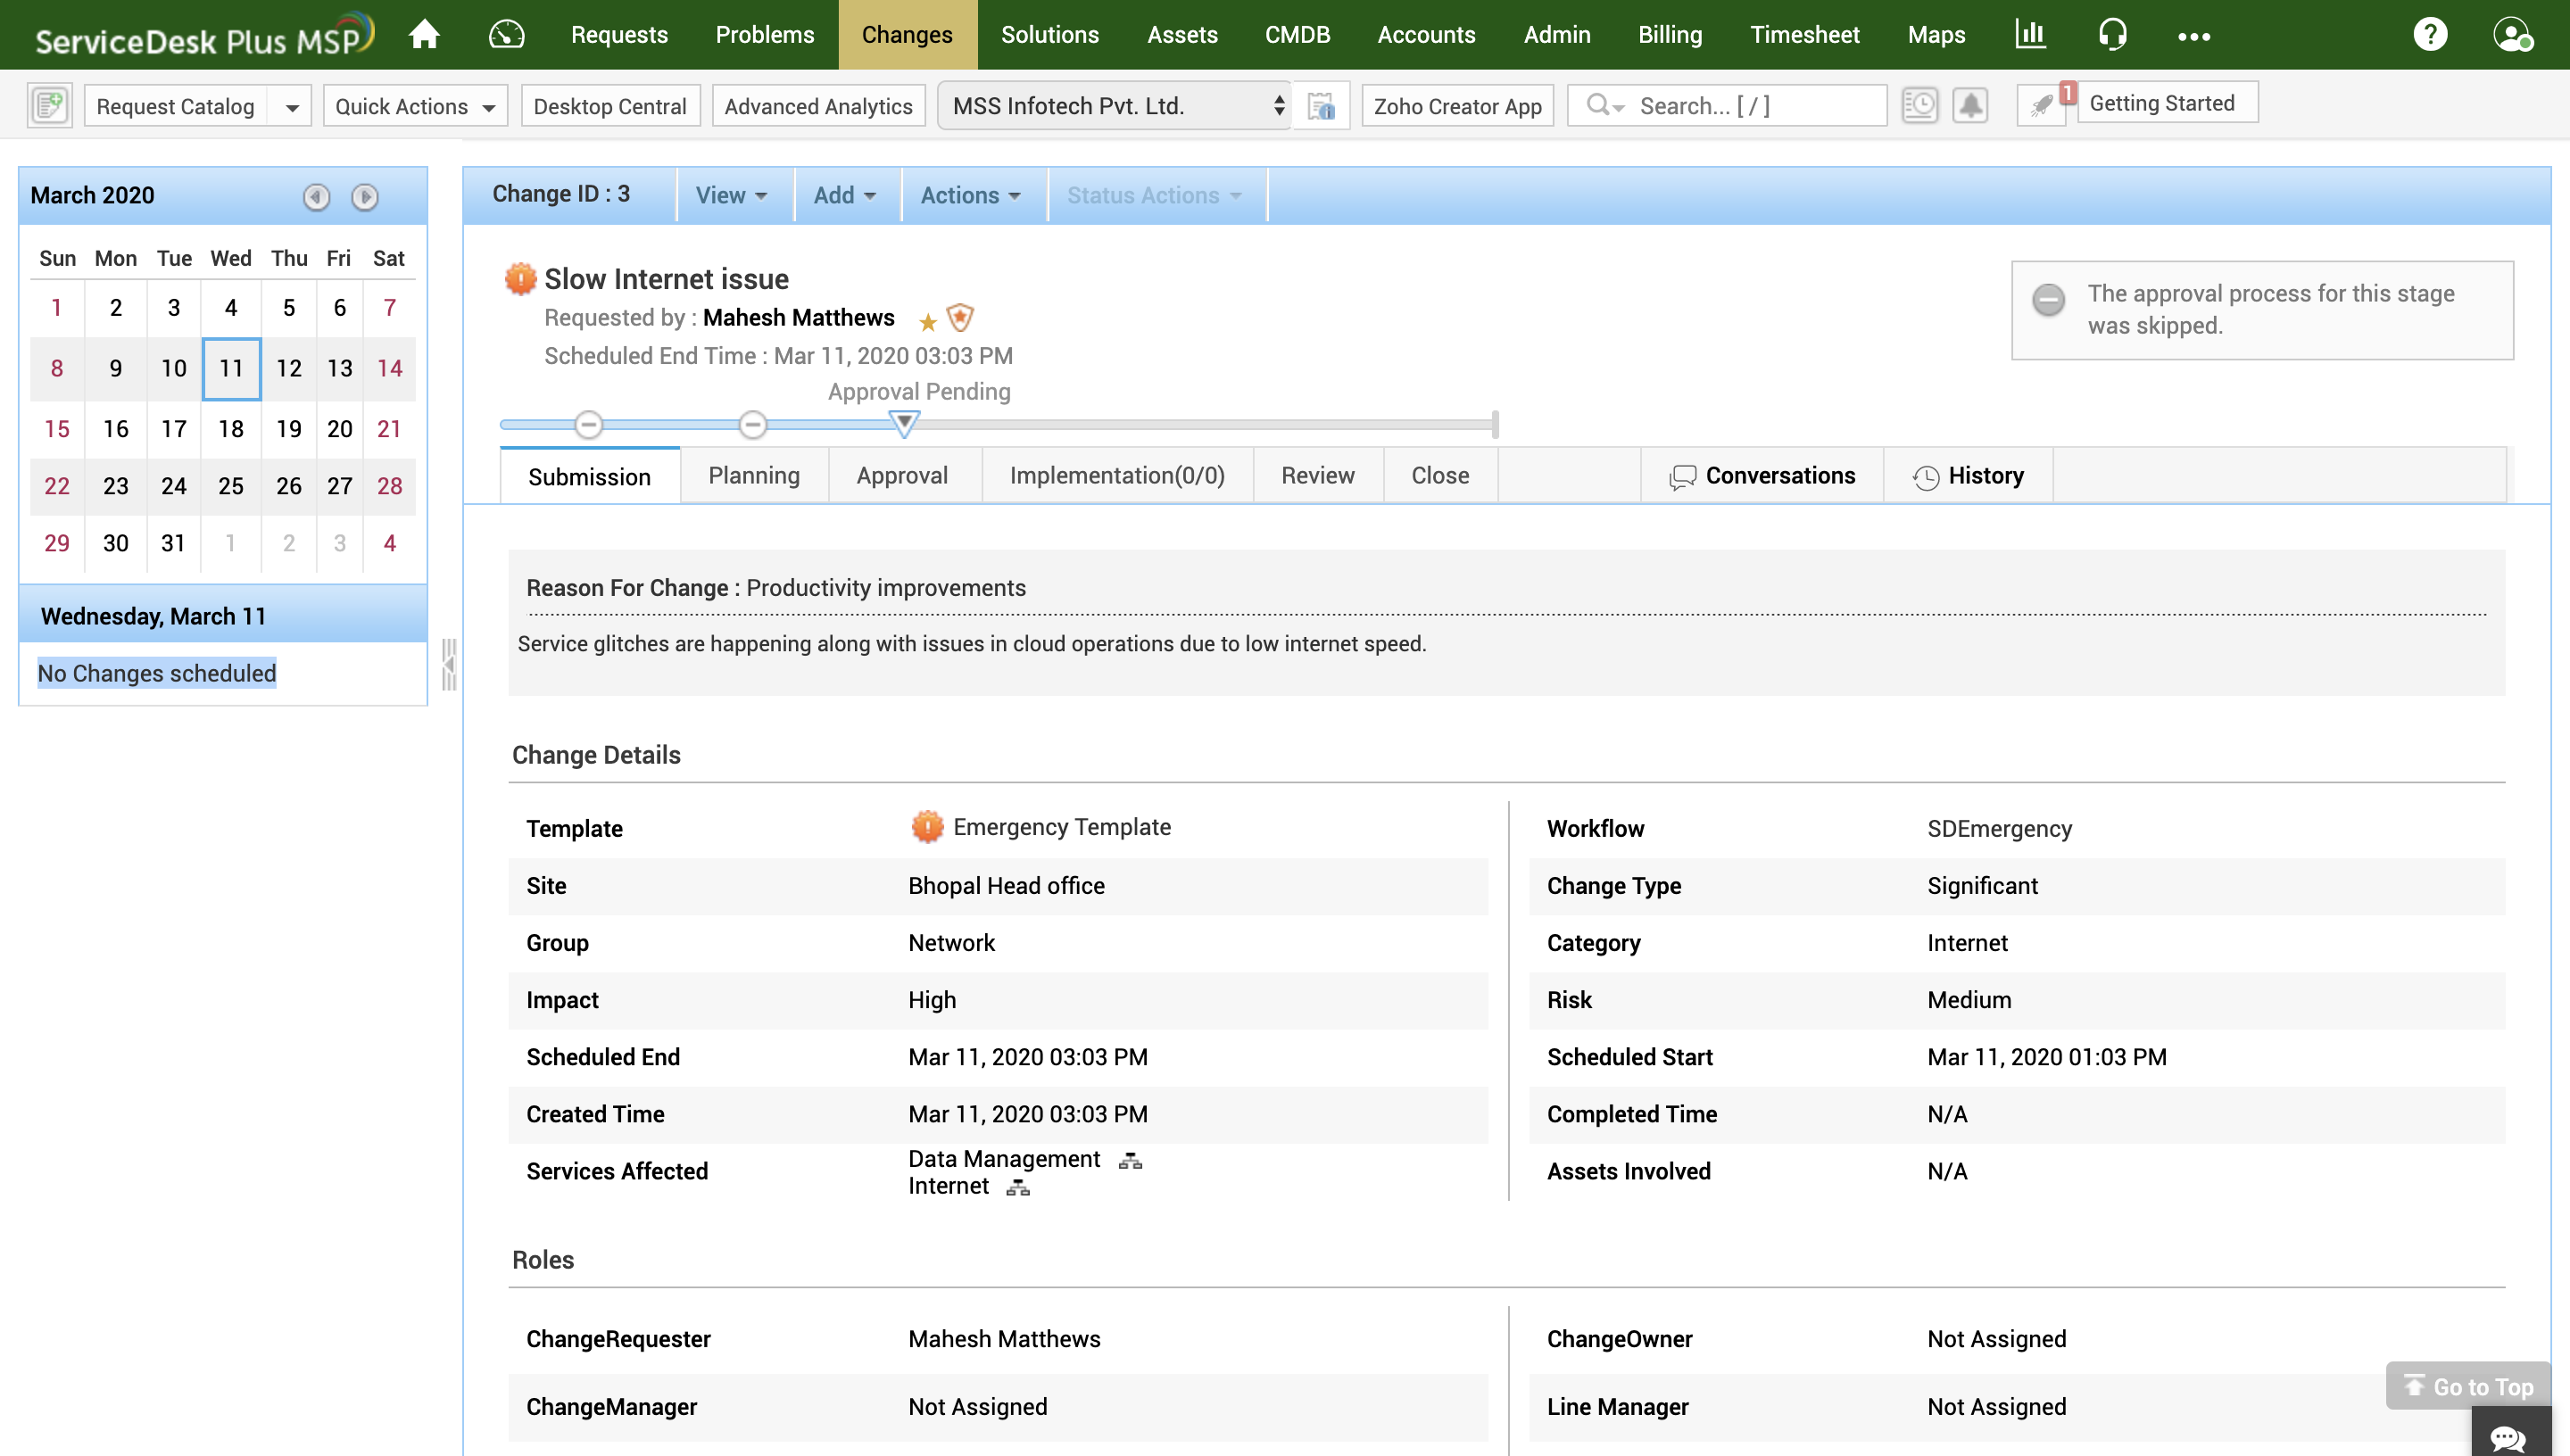Click the headset support icon
Screen dimensions: 2570x1456
(x=2111, y=34)
